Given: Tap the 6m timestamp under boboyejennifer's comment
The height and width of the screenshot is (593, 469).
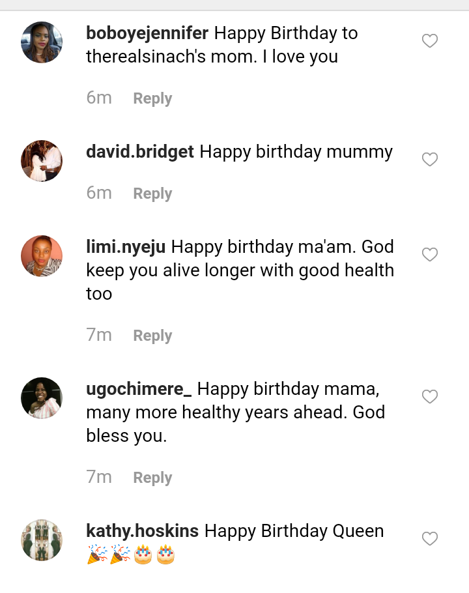Looking at the screenshot, I should pos(99,98).
